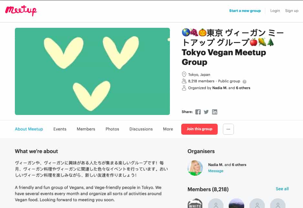Click the Start a new group link

click(245, 11)
